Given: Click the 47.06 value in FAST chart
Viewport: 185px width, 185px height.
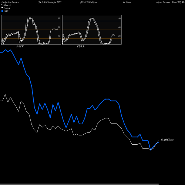Looking at the screenshot, I should 55,30.
